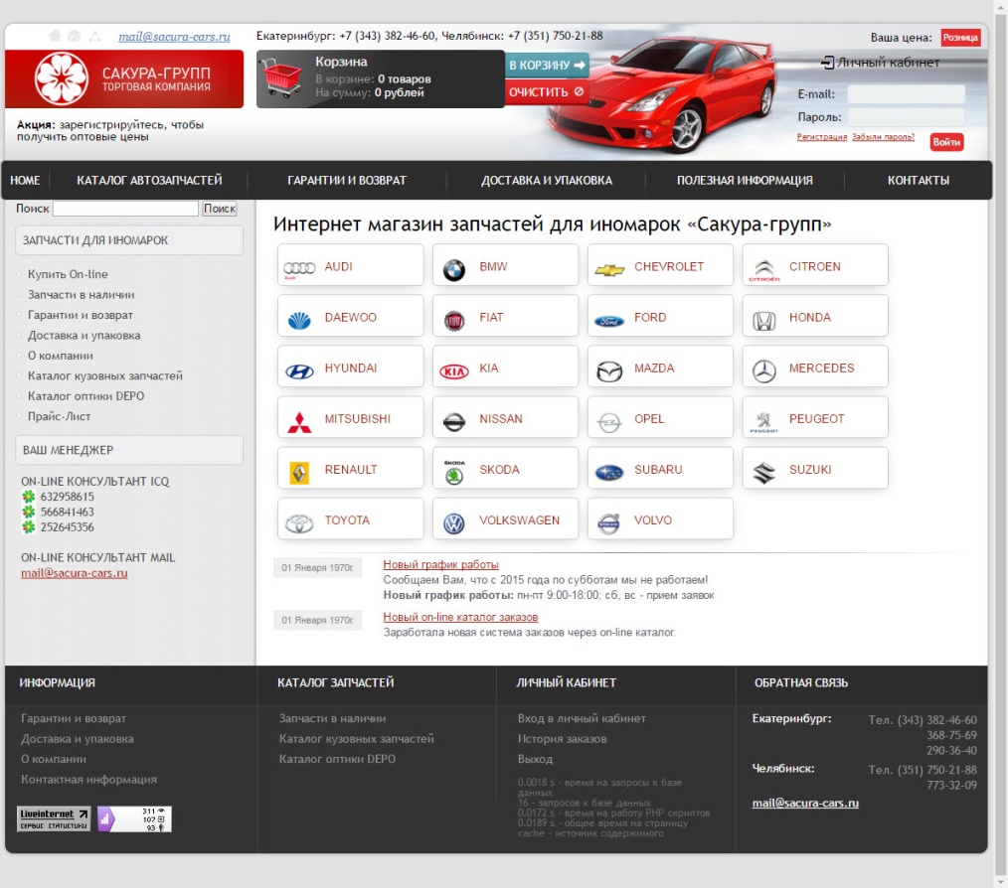Screen dimensions: 1008x888
Task: Click the Розница price button
Action: pyautogui.click(x=960, y=38)
